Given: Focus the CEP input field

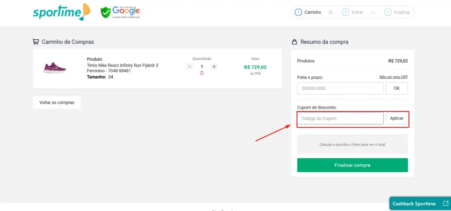Looking at the screenshot, I should pos(340,88).
